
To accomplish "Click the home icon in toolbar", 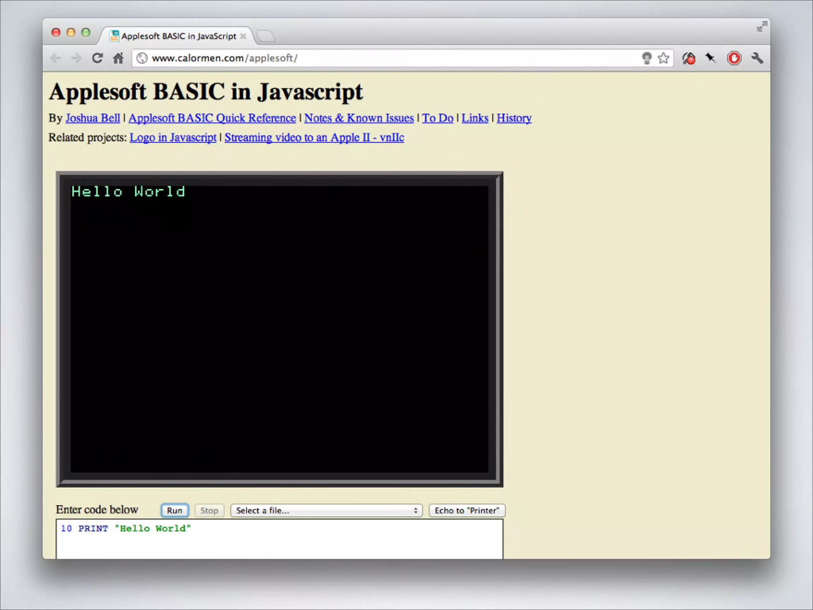I will click(x=118, y=58).
